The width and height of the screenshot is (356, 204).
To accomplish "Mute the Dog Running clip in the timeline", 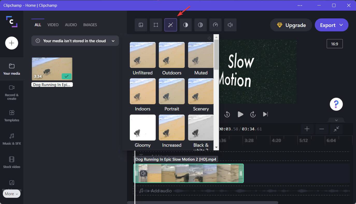I will (144, 173).
